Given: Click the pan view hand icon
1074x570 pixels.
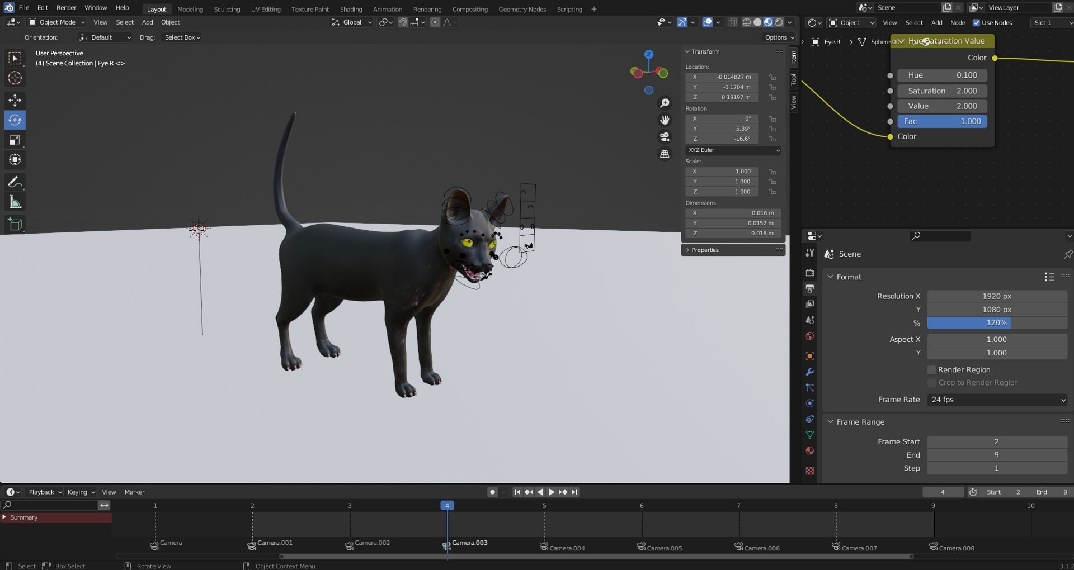Looking at the screenshot, I should (x=665, y=120).
